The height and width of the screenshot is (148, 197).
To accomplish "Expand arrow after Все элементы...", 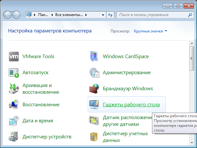I will pos(86,15).
